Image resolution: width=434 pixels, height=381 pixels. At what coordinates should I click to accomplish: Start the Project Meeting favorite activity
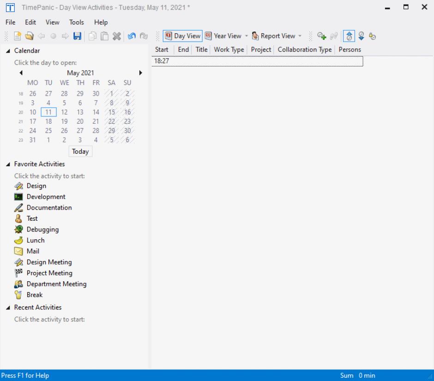coord(43,273)
